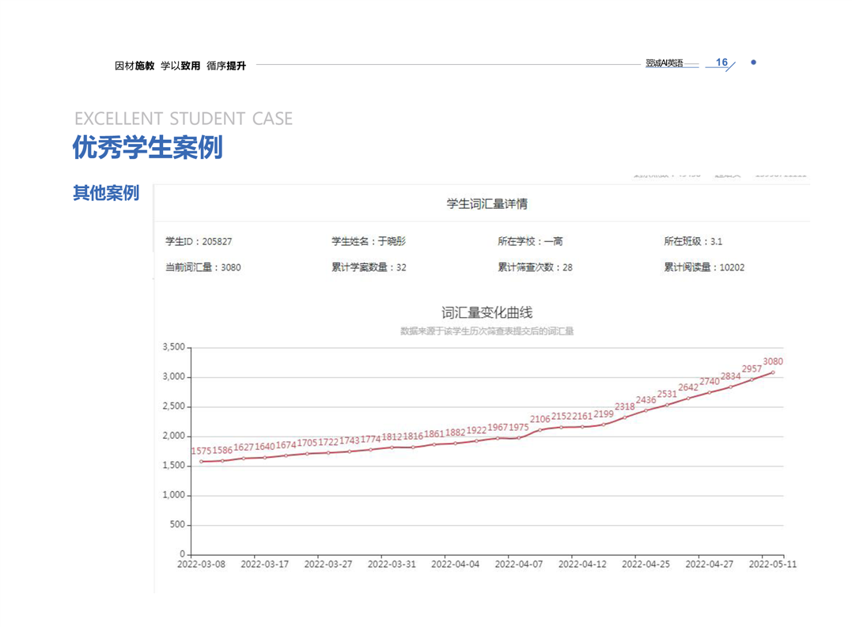Select the 2022-05-11 x-axis date label
This screenshot has height=627, width=852.
pos(772,565)
